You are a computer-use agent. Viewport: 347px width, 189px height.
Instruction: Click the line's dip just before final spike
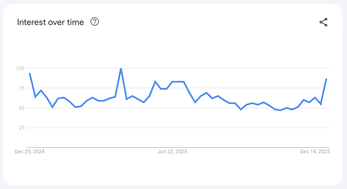pyautogui.click(x=321, y=104)
